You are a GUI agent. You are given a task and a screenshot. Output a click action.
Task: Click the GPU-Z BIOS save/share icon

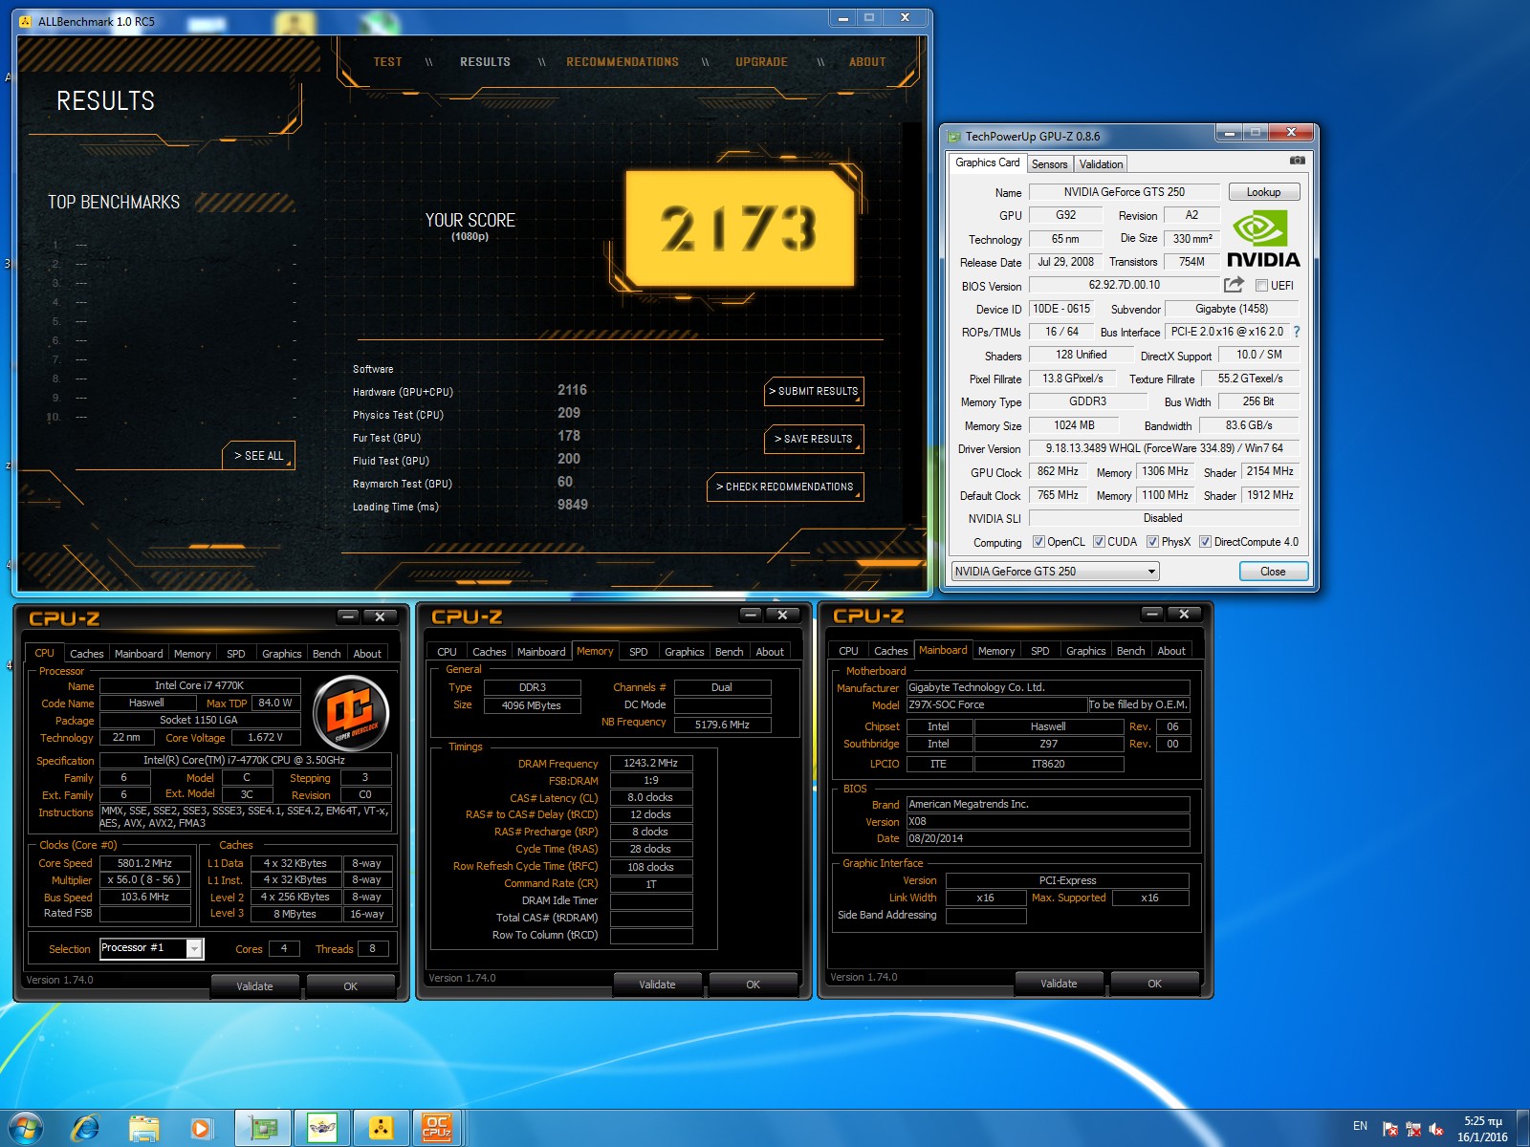[x=1234, y=285]
